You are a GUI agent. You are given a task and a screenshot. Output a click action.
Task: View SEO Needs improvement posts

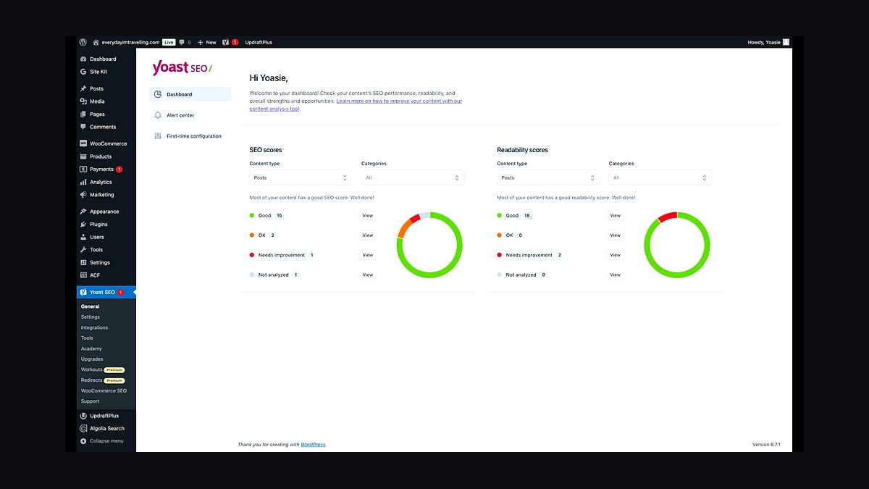coord(368,255)
